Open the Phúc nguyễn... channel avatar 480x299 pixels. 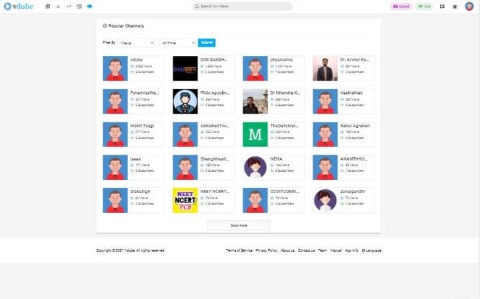185,101
